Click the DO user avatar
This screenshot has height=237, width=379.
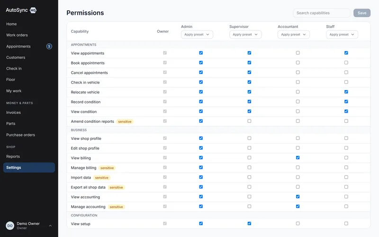(x=10, y=226)
